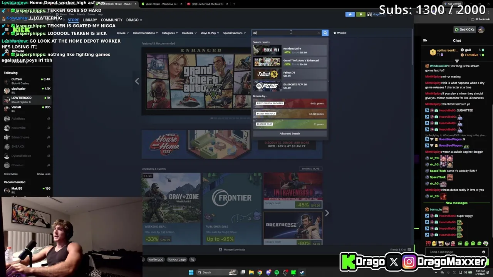Screen dimensions: 493x277
Task: Click the Wishlist star link
Action: pyautogui.click(x=340, y=33)
